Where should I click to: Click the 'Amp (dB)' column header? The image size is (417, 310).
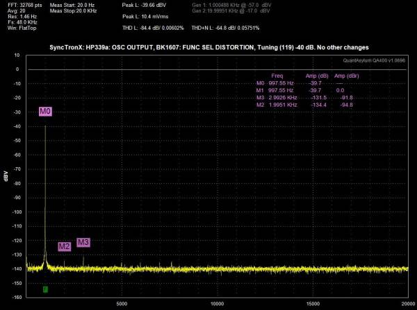[317, 76]
